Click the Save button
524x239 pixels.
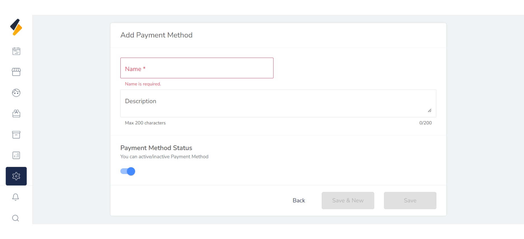(410, 200)
